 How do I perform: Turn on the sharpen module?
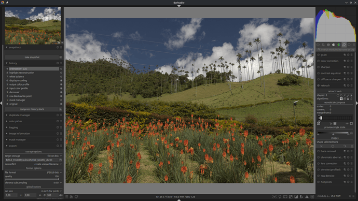[318, 67]
